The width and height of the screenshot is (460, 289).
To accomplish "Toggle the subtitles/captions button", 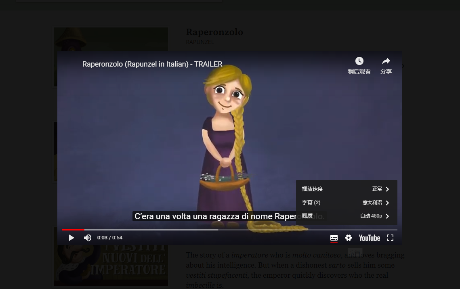I will coord(334,238).
